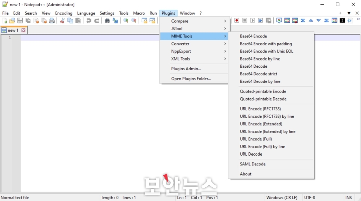Click the Copy icon in toolbar

click(x=70, y=21)
